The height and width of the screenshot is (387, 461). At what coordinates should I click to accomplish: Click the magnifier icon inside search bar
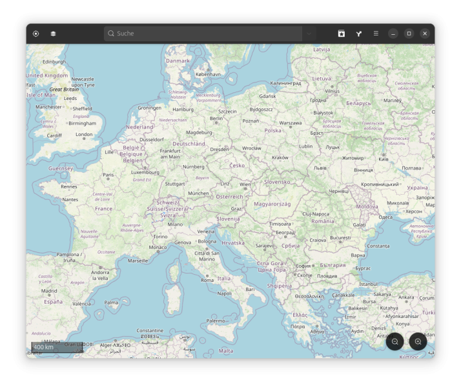[x=111, y=34]
